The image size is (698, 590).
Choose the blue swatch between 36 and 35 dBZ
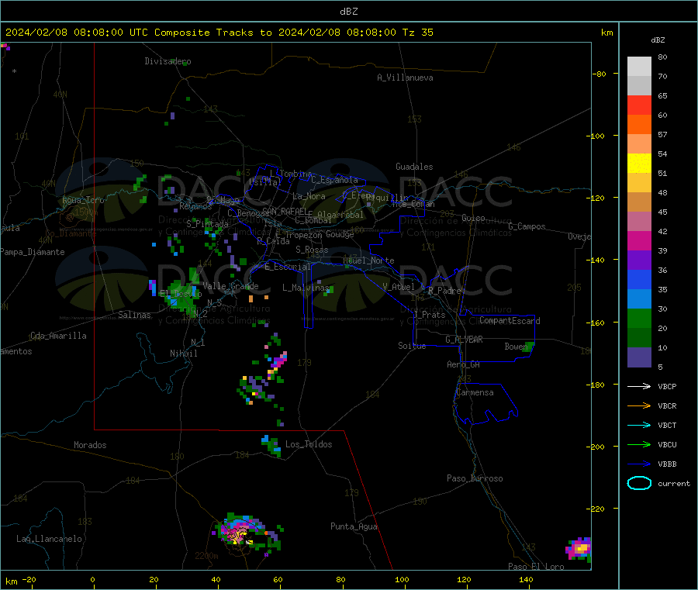(639, 279)
